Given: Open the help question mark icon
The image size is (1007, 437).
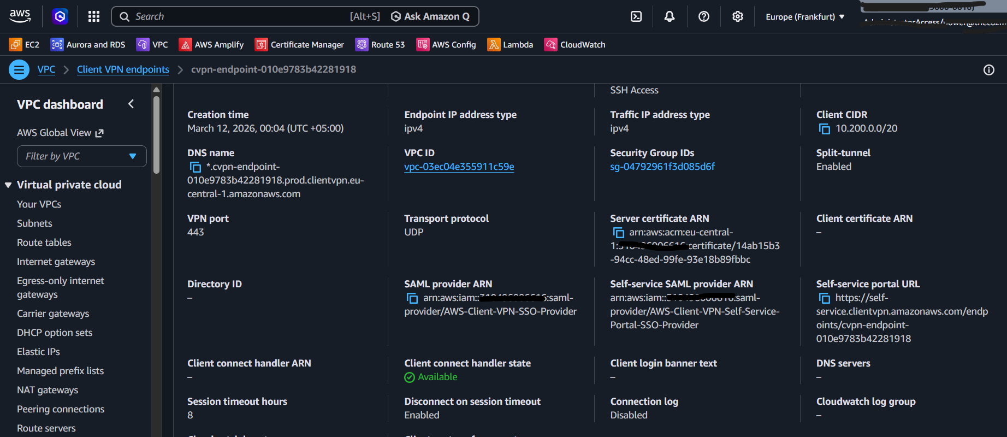Looking at the screenshot, I should pyautogui.click(x=704, y=16).
